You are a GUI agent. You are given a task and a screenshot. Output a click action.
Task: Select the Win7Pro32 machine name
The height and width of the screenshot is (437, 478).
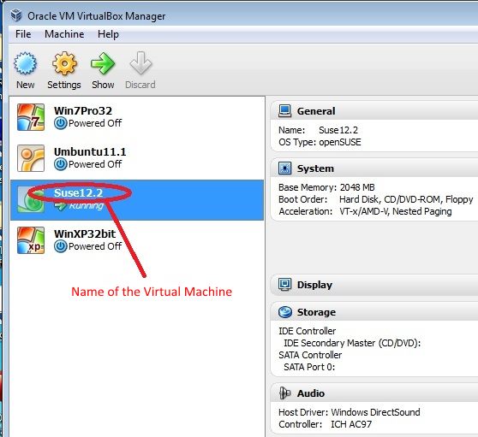pyautogui.click(x=83, y=111)
